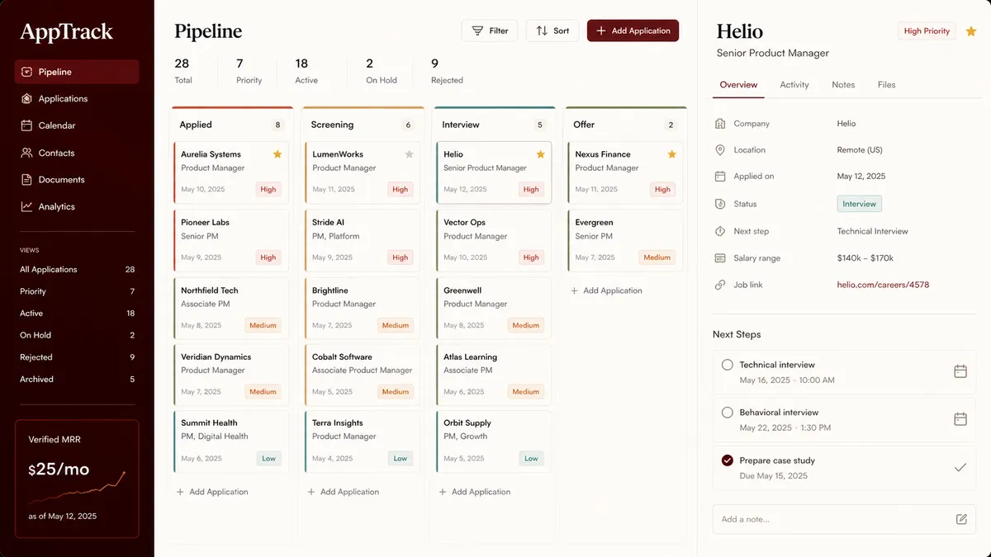Add an application to the Applied column
The height and width of the screenshot is (557, 991).
pos(212,492)
